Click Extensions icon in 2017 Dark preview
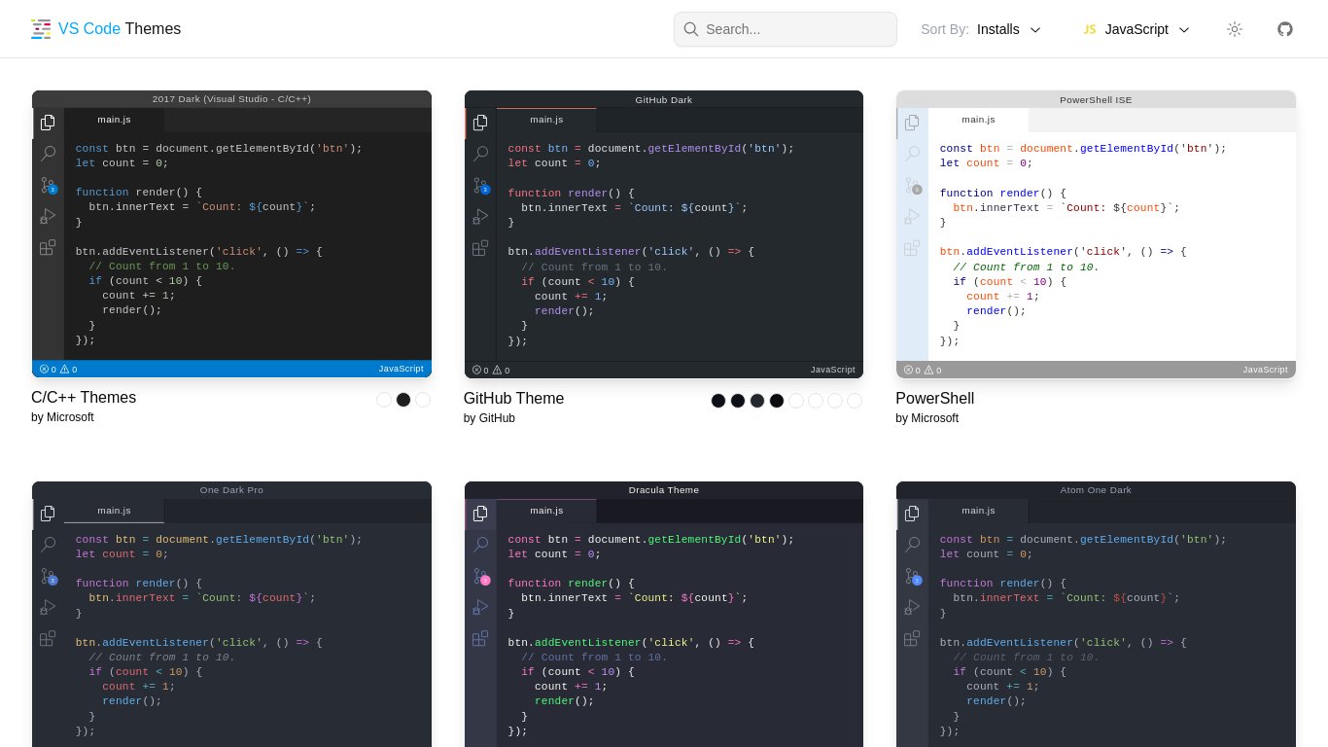This screenshot has width=1328, height=747. [48, 247]
